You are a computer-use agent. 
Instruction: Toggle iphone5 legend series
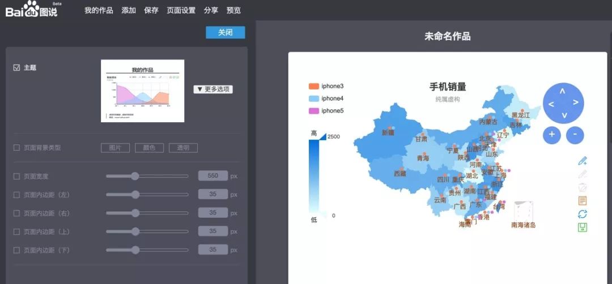point(326,111)
